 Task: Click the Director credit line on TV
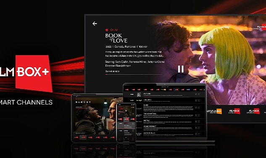click(118, 66)
